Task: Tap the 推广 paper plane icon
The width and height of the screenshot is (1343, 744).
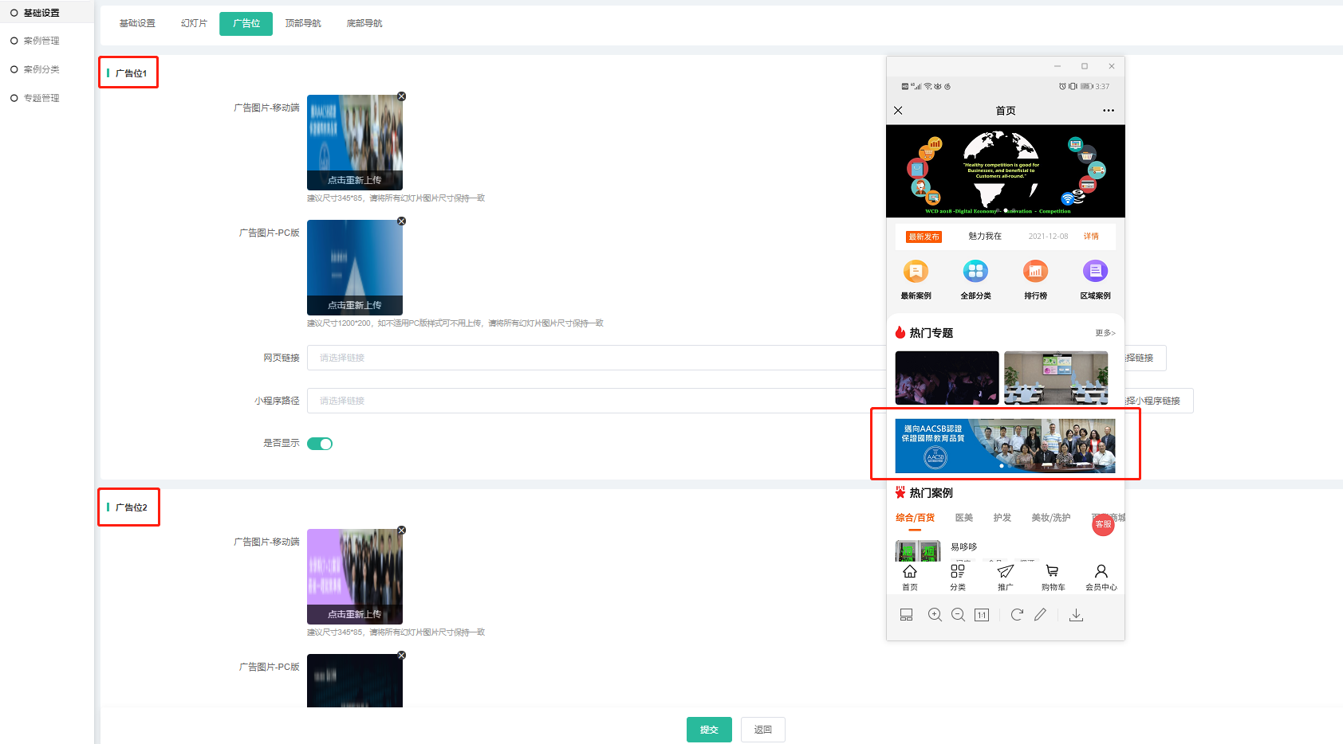Action: [1006, 577]
